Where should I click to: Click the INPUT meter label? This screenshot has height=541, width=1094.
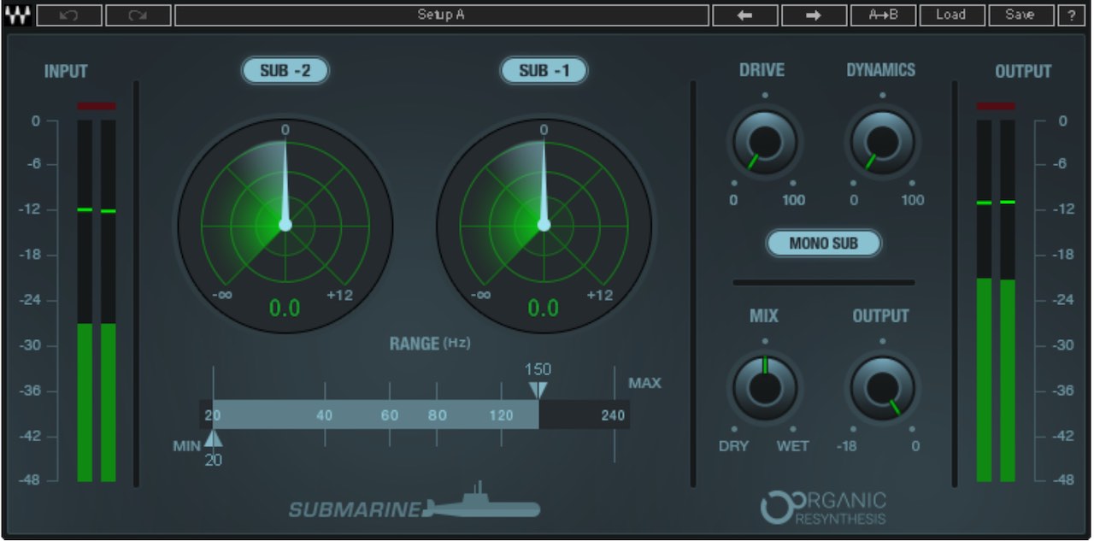click(x=66, y=72)
